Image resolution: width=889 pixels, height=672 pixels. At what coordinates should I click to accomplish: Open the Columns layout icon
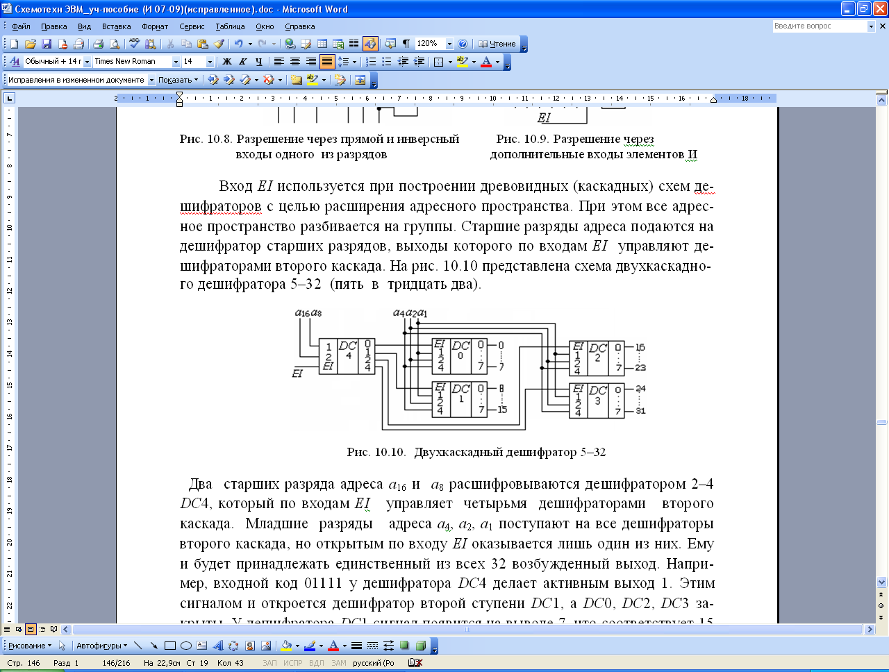click(x=354, y=44)
